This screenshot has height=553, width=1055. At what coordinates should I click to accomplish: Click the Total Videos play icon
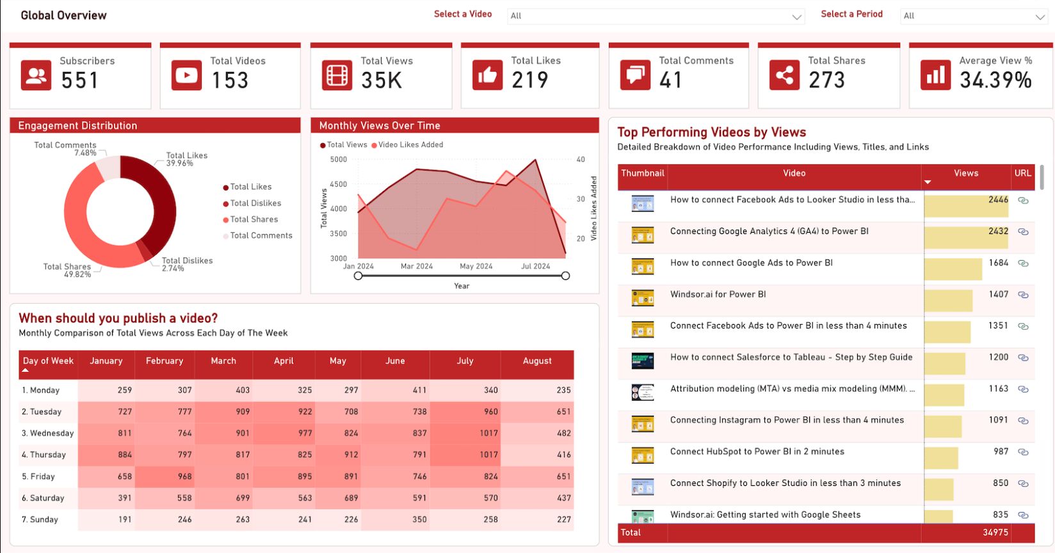point(186,75)
